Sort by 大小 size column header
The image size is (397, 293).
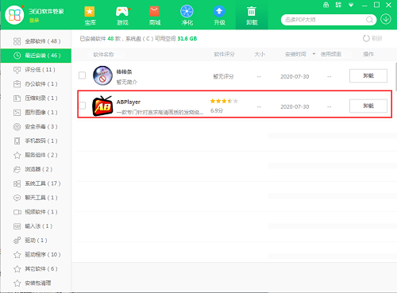pos(260,54)
